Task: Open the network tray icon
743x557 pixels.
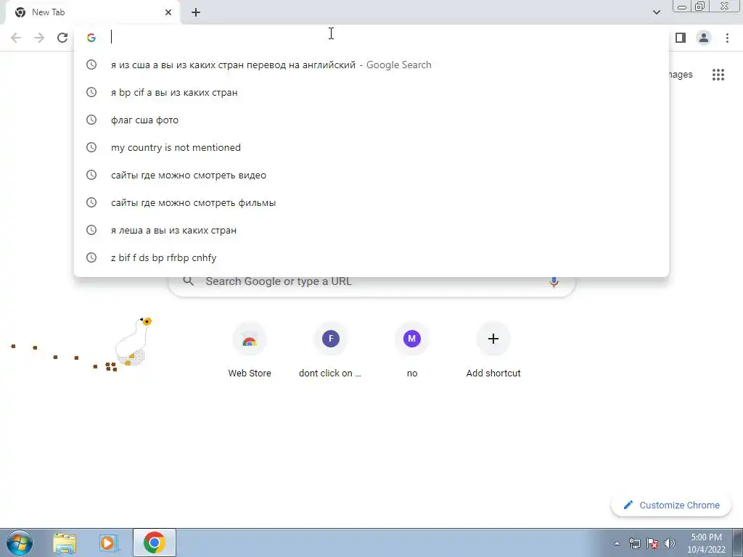Action: click(x=634, y=543)
